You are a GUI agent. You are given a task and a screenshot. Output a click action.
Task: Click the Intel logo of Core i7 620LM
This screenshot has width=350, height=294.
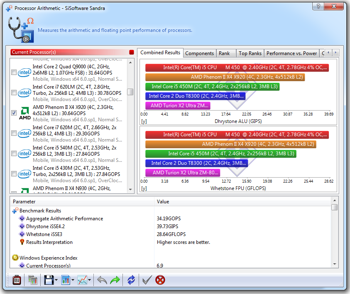click(x=24, y=93)
